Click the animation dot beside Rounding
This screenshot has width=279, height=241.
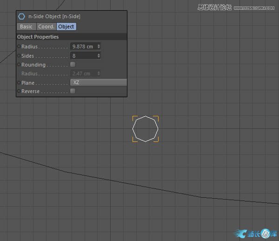pyautogui.click(x=19, y=65)
